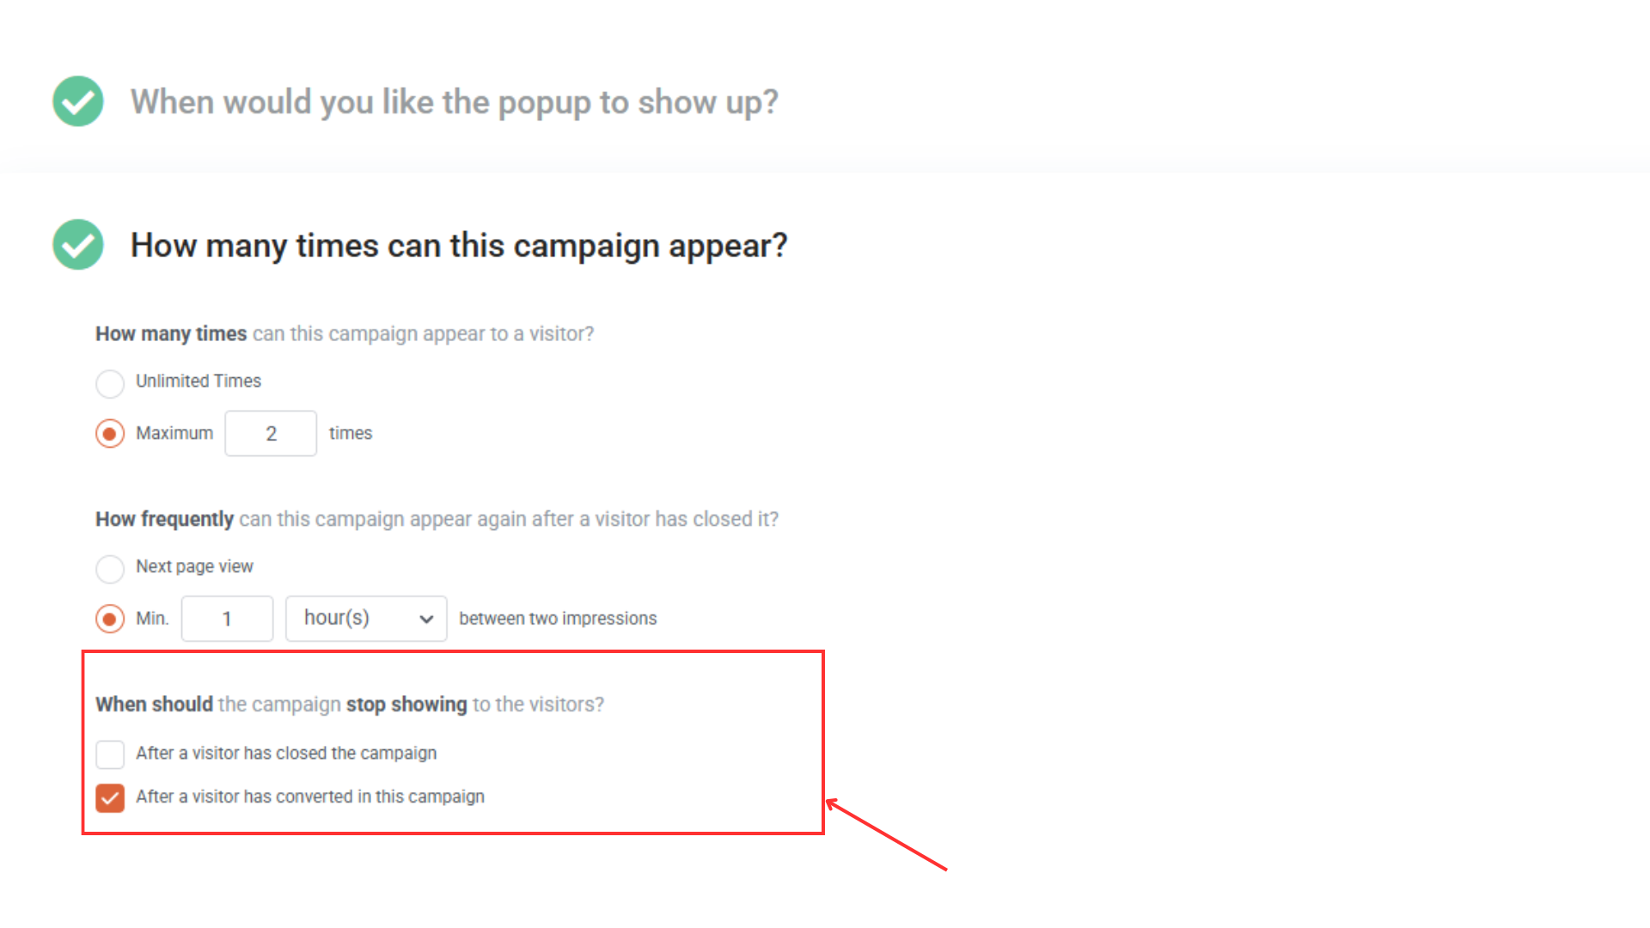This screenshot has height=928, width=1650.
Task: Open the hour(s) time unit dropdown
Action: (366, 619)
